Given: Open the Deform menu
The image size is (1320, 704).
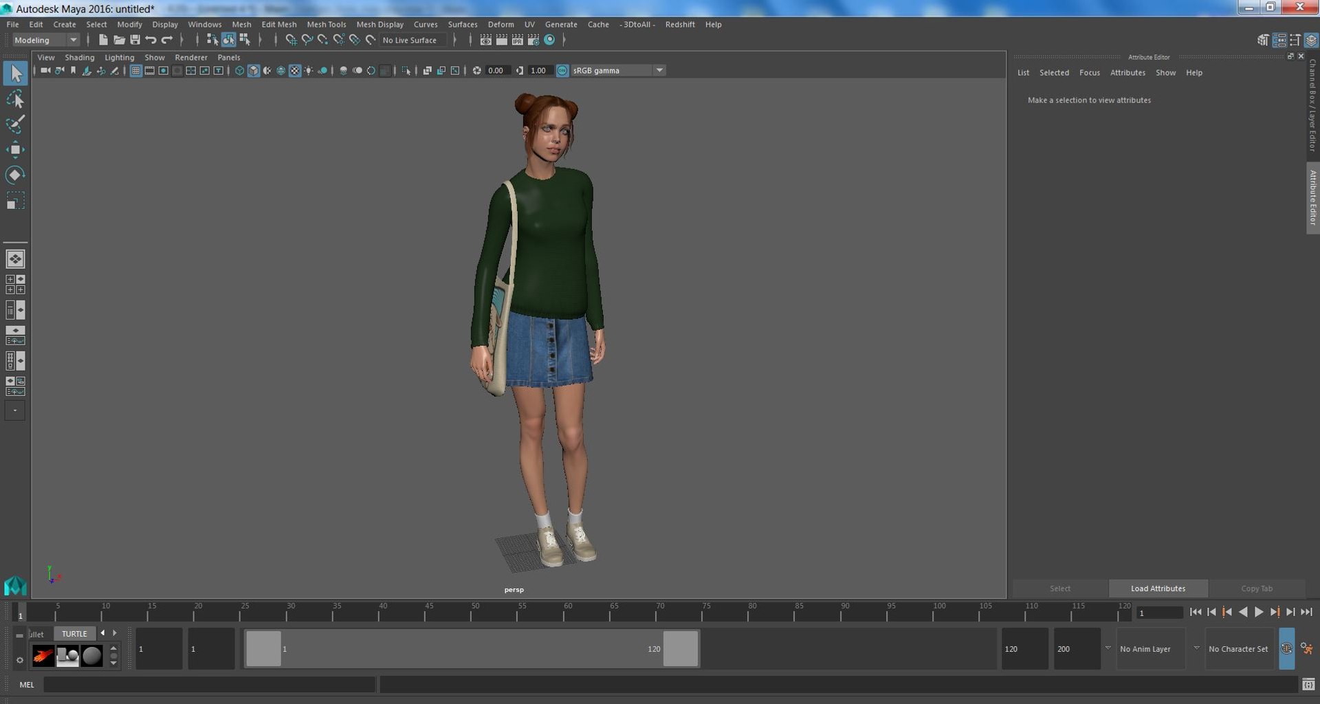Looking at the screenshot, I should (x=500, y=24).
